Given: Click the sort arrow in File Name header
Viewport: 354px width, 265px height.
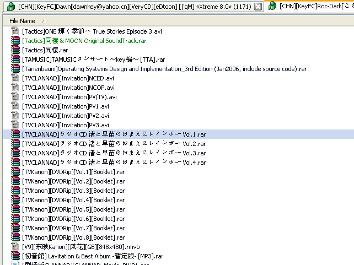Looking at the screenshot, I should tap(44, 21).
